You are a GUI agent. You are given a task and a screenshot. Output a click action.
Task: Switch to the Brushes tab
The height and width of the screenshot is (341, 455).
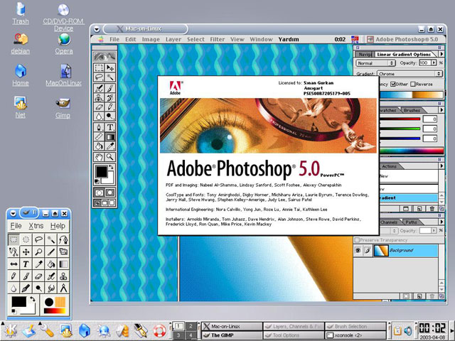point(412,110)
